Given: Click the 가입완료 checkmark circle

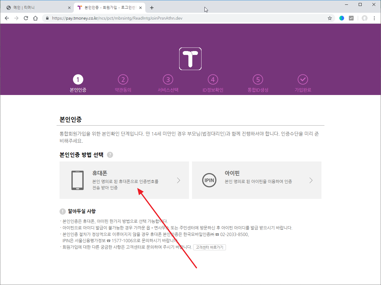Looking at the screenshot, I should tap(303, 80).
